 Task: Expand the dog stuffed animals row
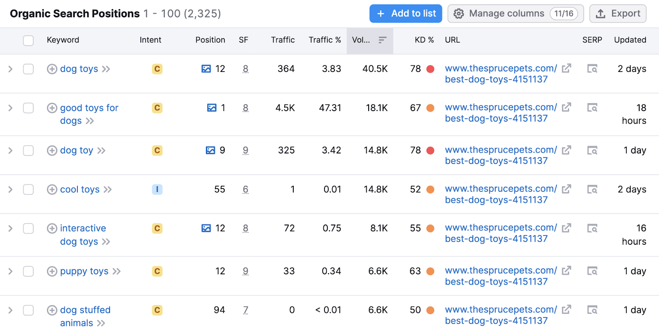click(x=11, y=310)
